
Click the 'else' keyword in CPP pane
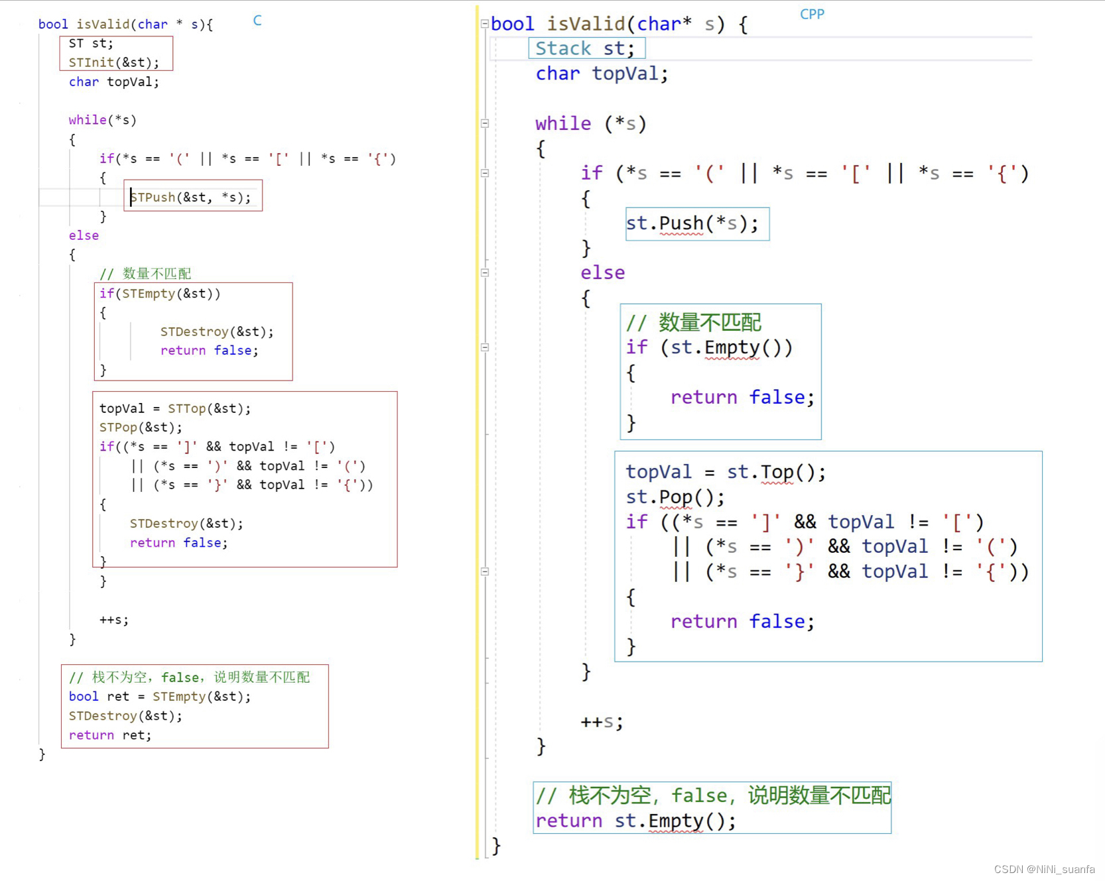602,272
